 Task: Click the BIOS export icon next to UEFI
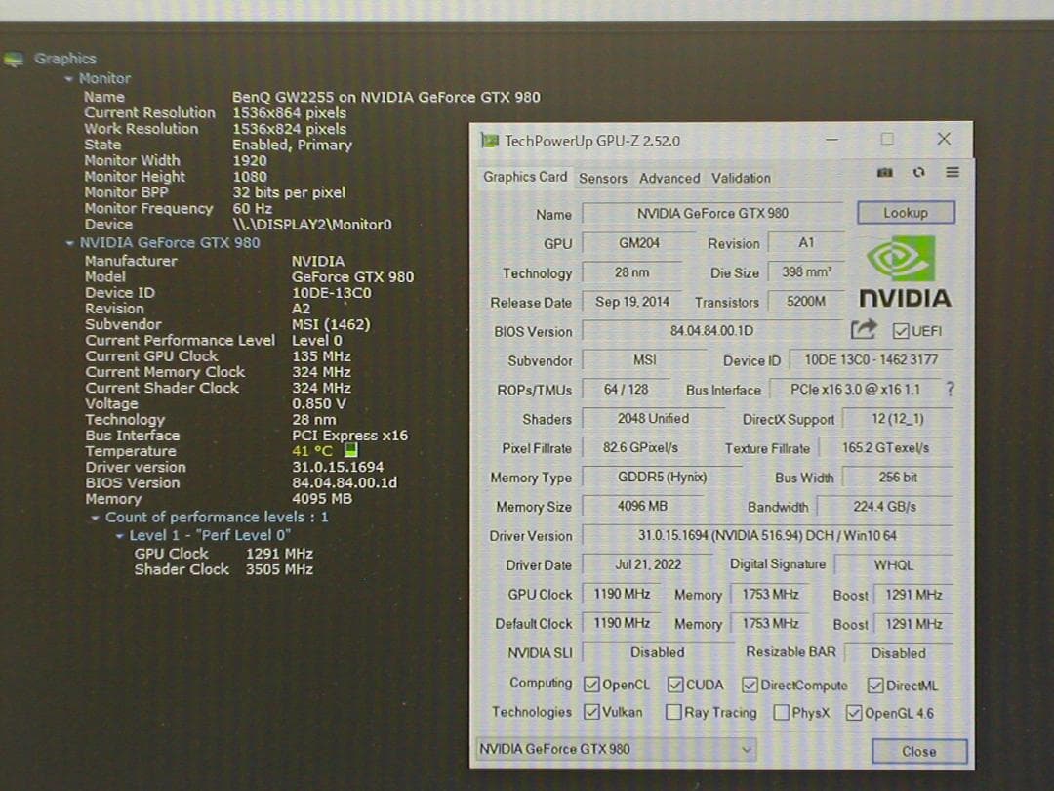[x=865, y=331]
